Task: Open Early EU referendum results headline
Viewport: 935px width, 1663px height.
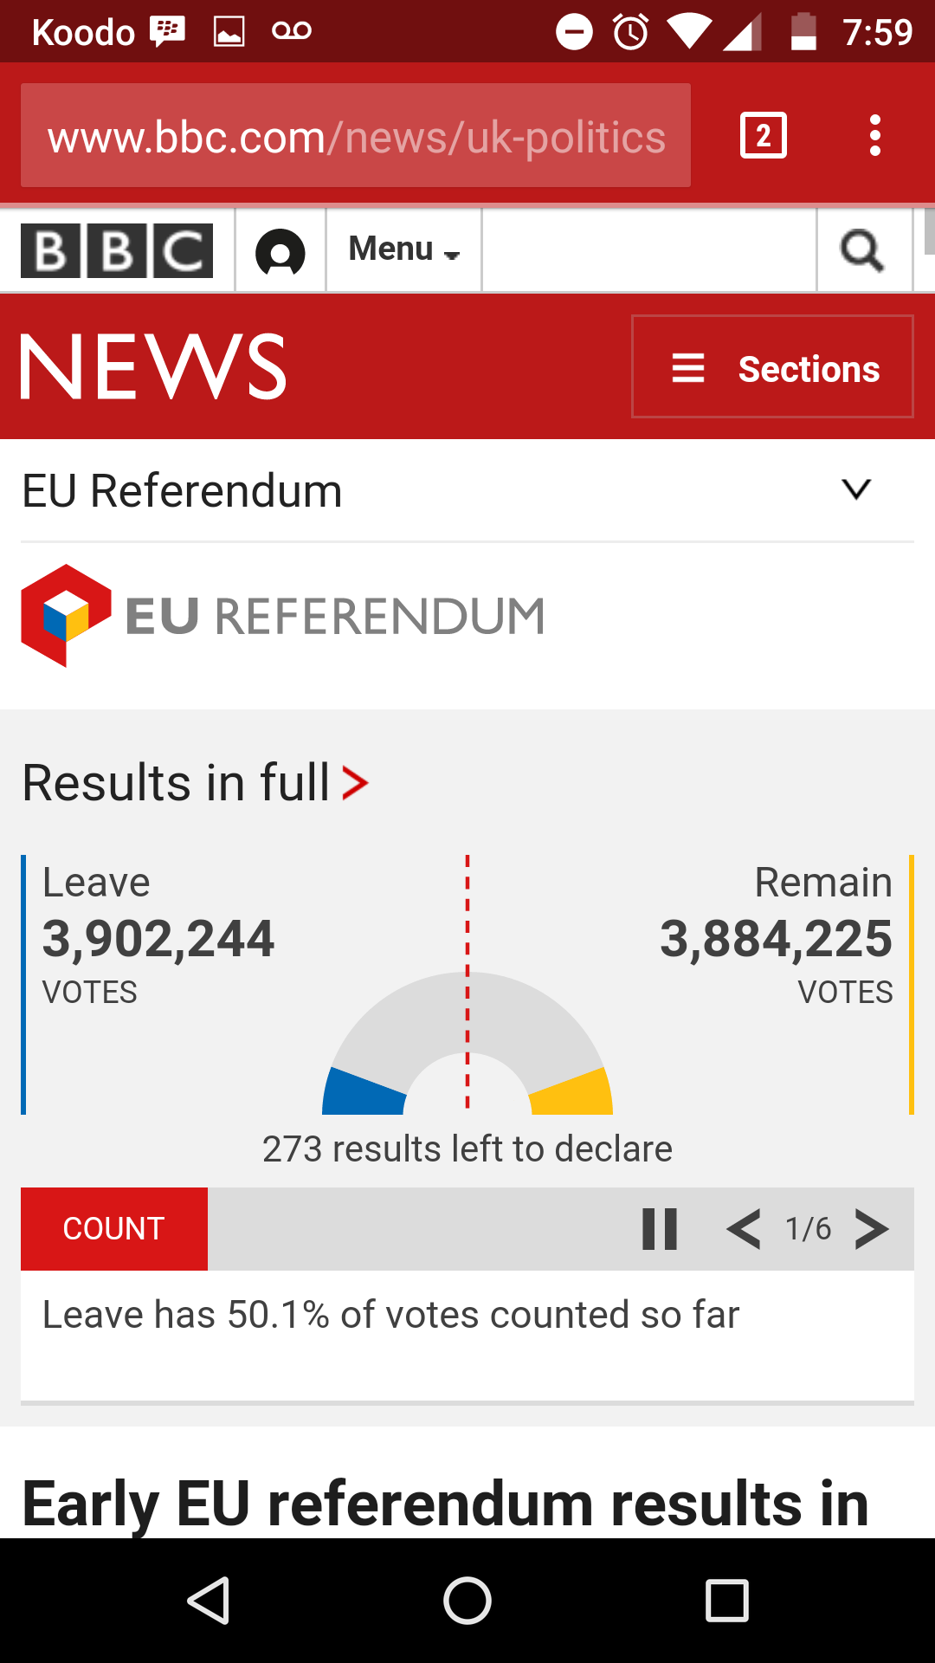Action: (x=446, y=1504)
